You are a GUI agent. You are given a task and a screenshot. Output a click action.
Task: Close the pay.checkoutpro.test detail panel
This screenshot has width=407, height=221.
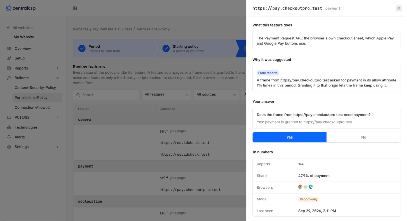coord(399,8)
